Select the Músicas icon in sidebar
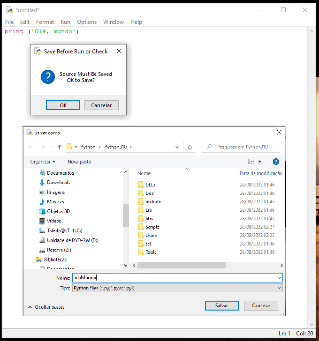Viewport: 319px width, 341px height. [42, 202]
